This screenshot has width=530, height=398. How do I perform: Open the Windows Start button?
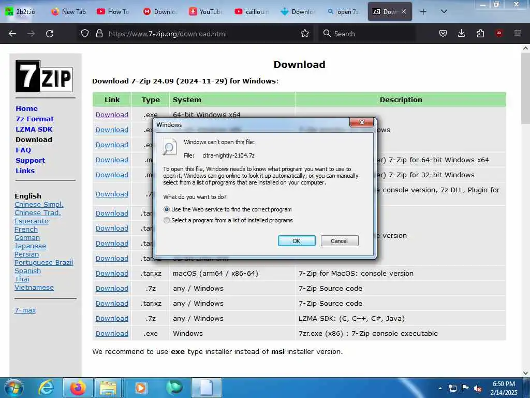point(13,388)
